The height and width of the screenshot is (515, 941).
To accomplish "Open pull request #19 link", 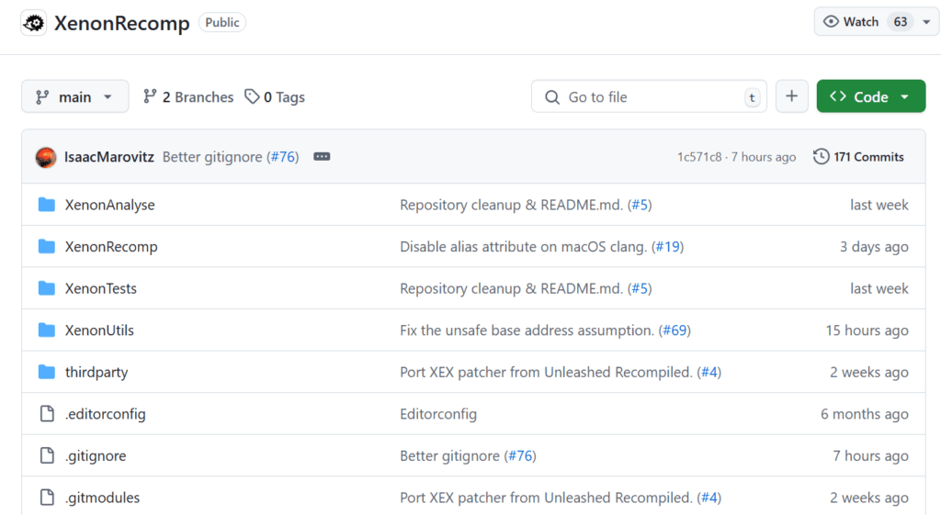I will coord(667,246).
